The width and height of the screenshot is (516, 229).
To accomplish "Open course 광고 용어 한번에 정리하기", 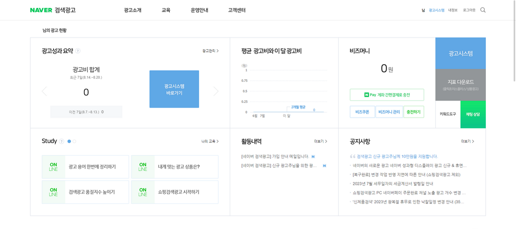I will pyautogui.click(x=85, y=167).
